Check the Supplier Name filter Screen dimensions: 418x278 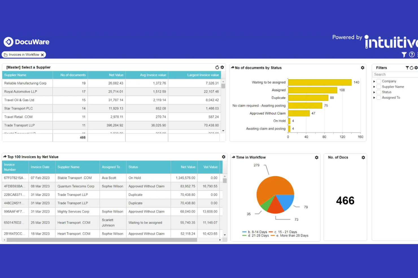click(x=378, y=86)
